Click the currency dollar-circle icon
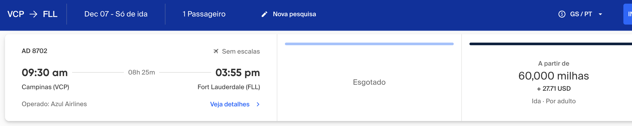Screen dimensions: 632x126 point(562,14)
